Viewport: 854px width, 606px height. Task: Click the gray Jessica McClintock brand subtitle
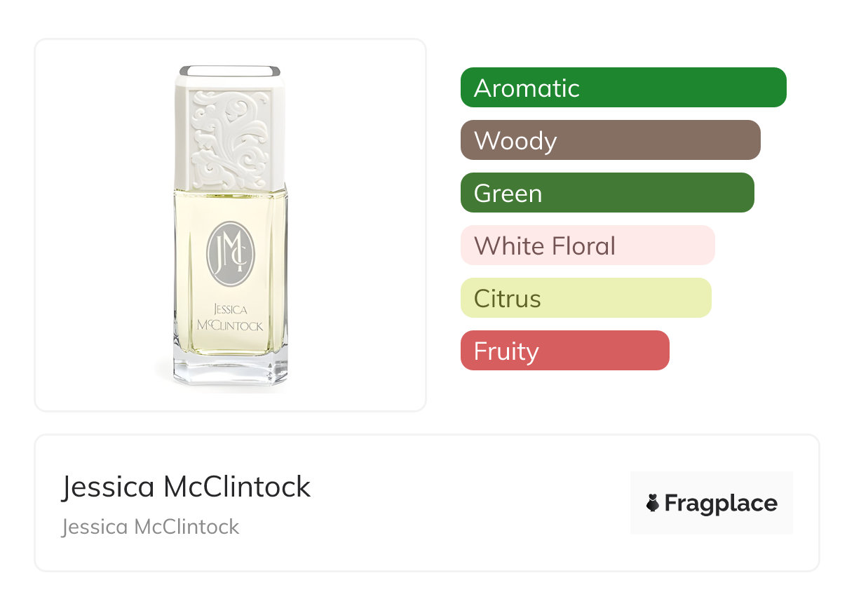click(151, 527)
